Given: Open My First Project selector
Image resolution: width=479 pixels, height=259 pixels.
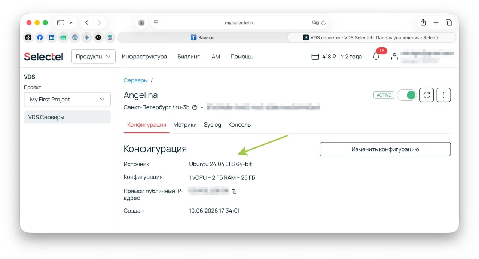Looking at the screenshot, I should pyautogui.click(x=67, y=99).
